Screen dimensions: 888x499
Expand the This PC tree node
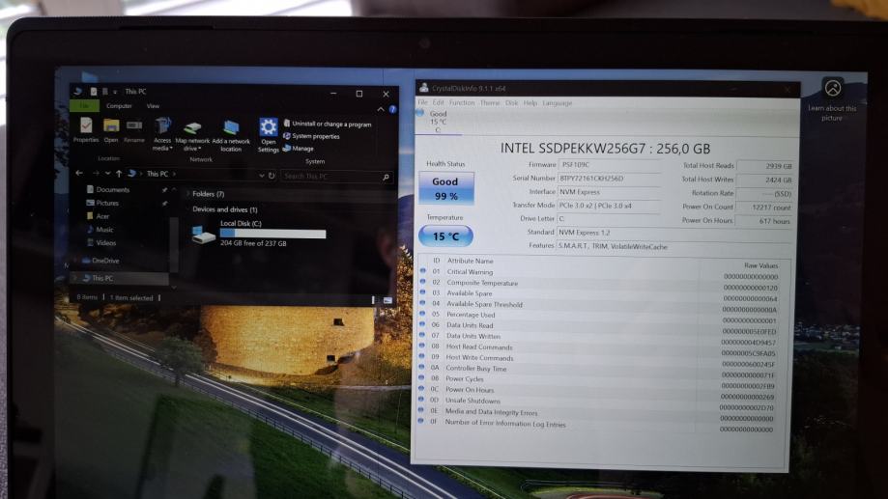[76, 278]
